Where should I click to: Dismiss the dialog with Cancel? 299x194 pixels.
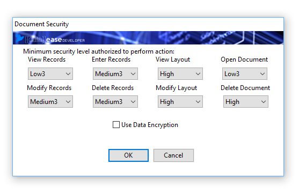173,155
